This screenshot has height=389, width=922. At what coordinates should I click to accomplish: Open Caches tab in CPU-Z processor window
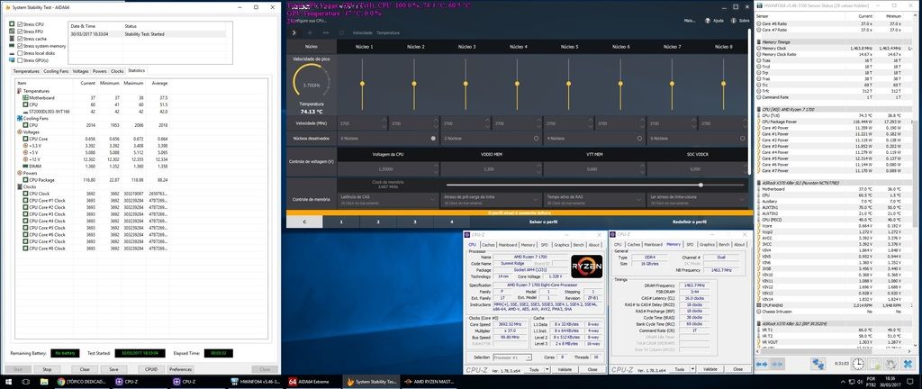coord(489,244)
